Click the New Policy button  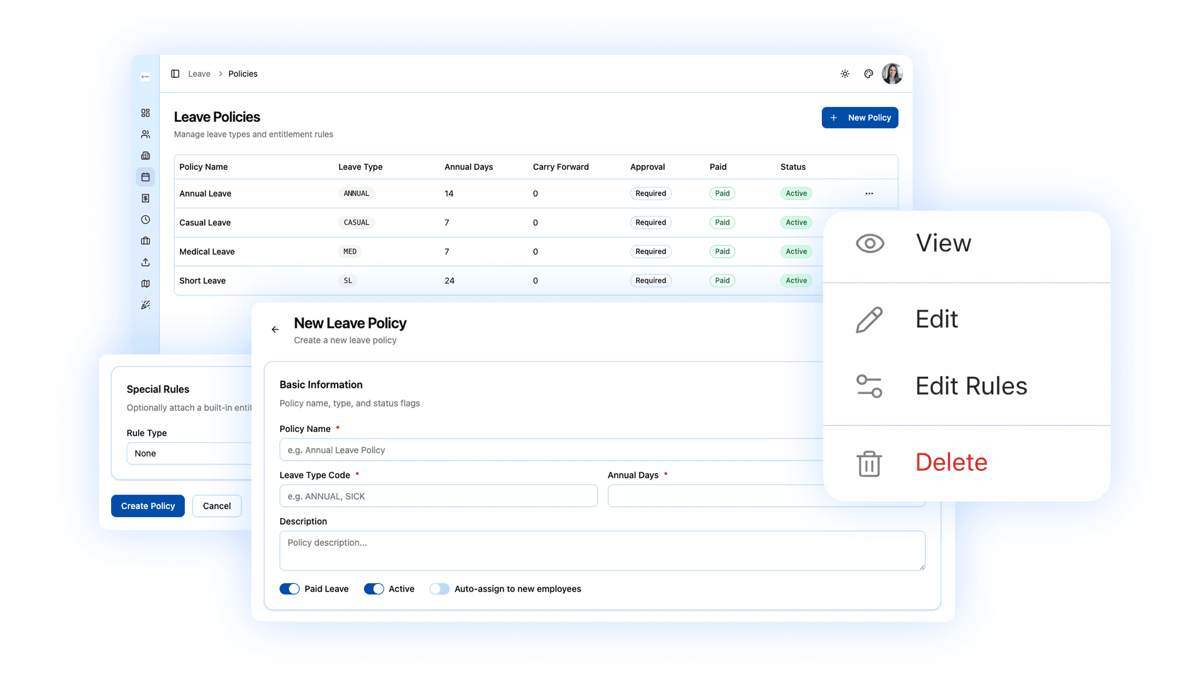[860, 117]
